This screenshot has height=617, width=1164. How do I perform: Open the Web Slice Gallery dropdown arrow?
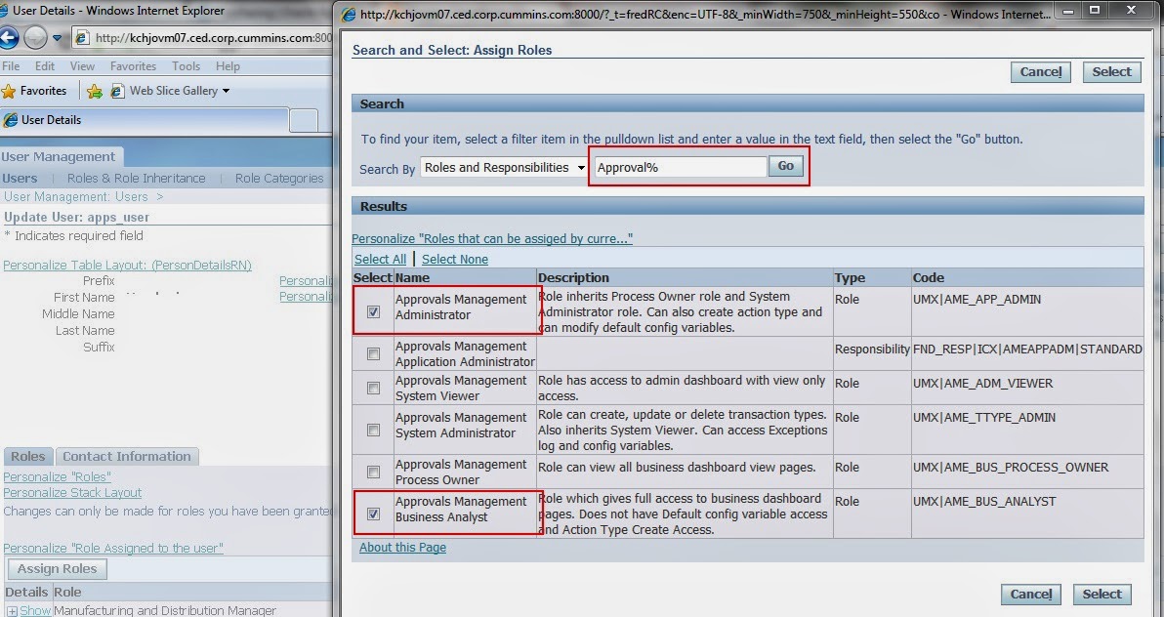225,90
